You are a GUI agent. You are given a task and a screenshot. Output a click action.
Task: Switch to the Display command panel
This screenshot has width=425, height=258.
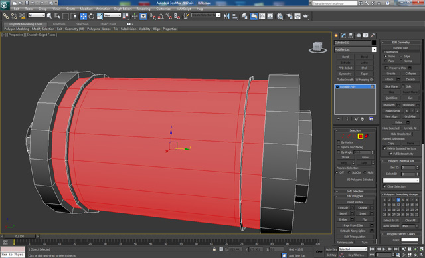pos(366,35)
